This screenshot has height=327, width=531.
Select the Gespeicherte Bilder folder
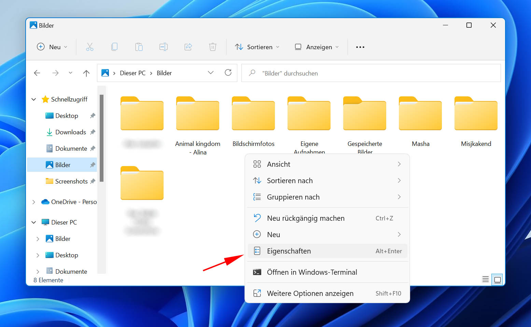click(365, 124)
